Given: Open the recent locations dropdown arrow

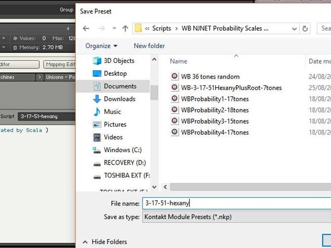Looking at the screenshot, I should 114,28.
